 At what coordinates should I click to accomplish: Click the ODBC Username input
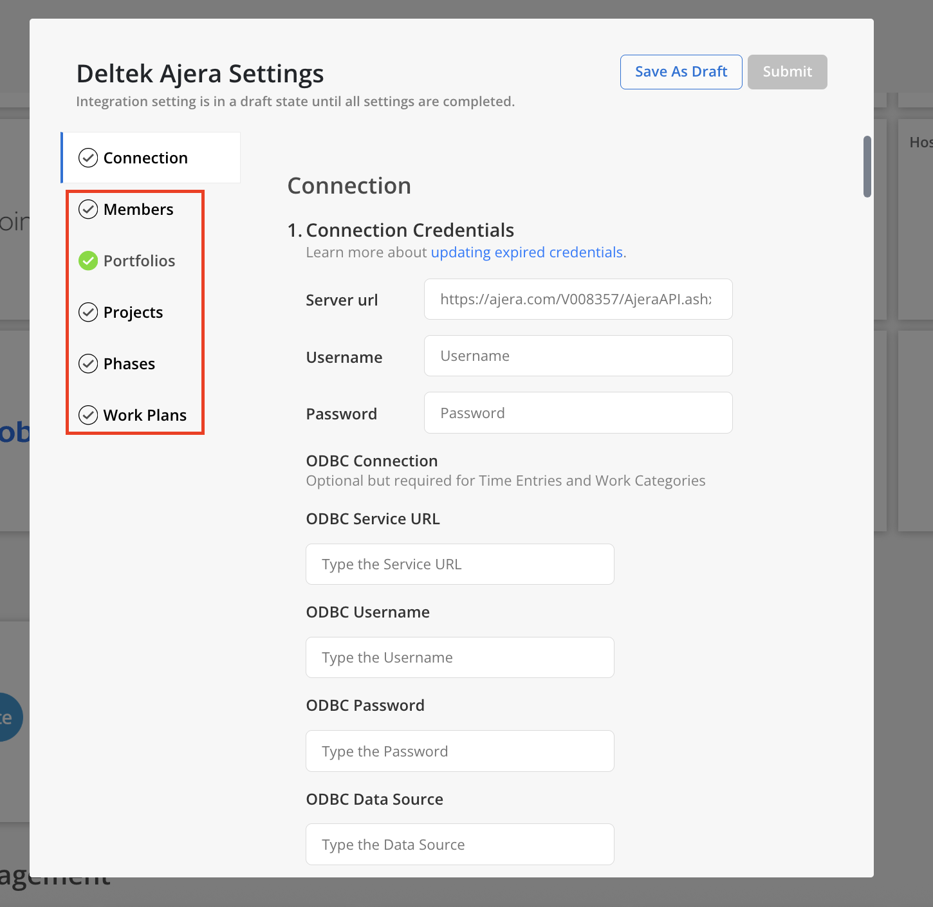(x=460, y=657)
